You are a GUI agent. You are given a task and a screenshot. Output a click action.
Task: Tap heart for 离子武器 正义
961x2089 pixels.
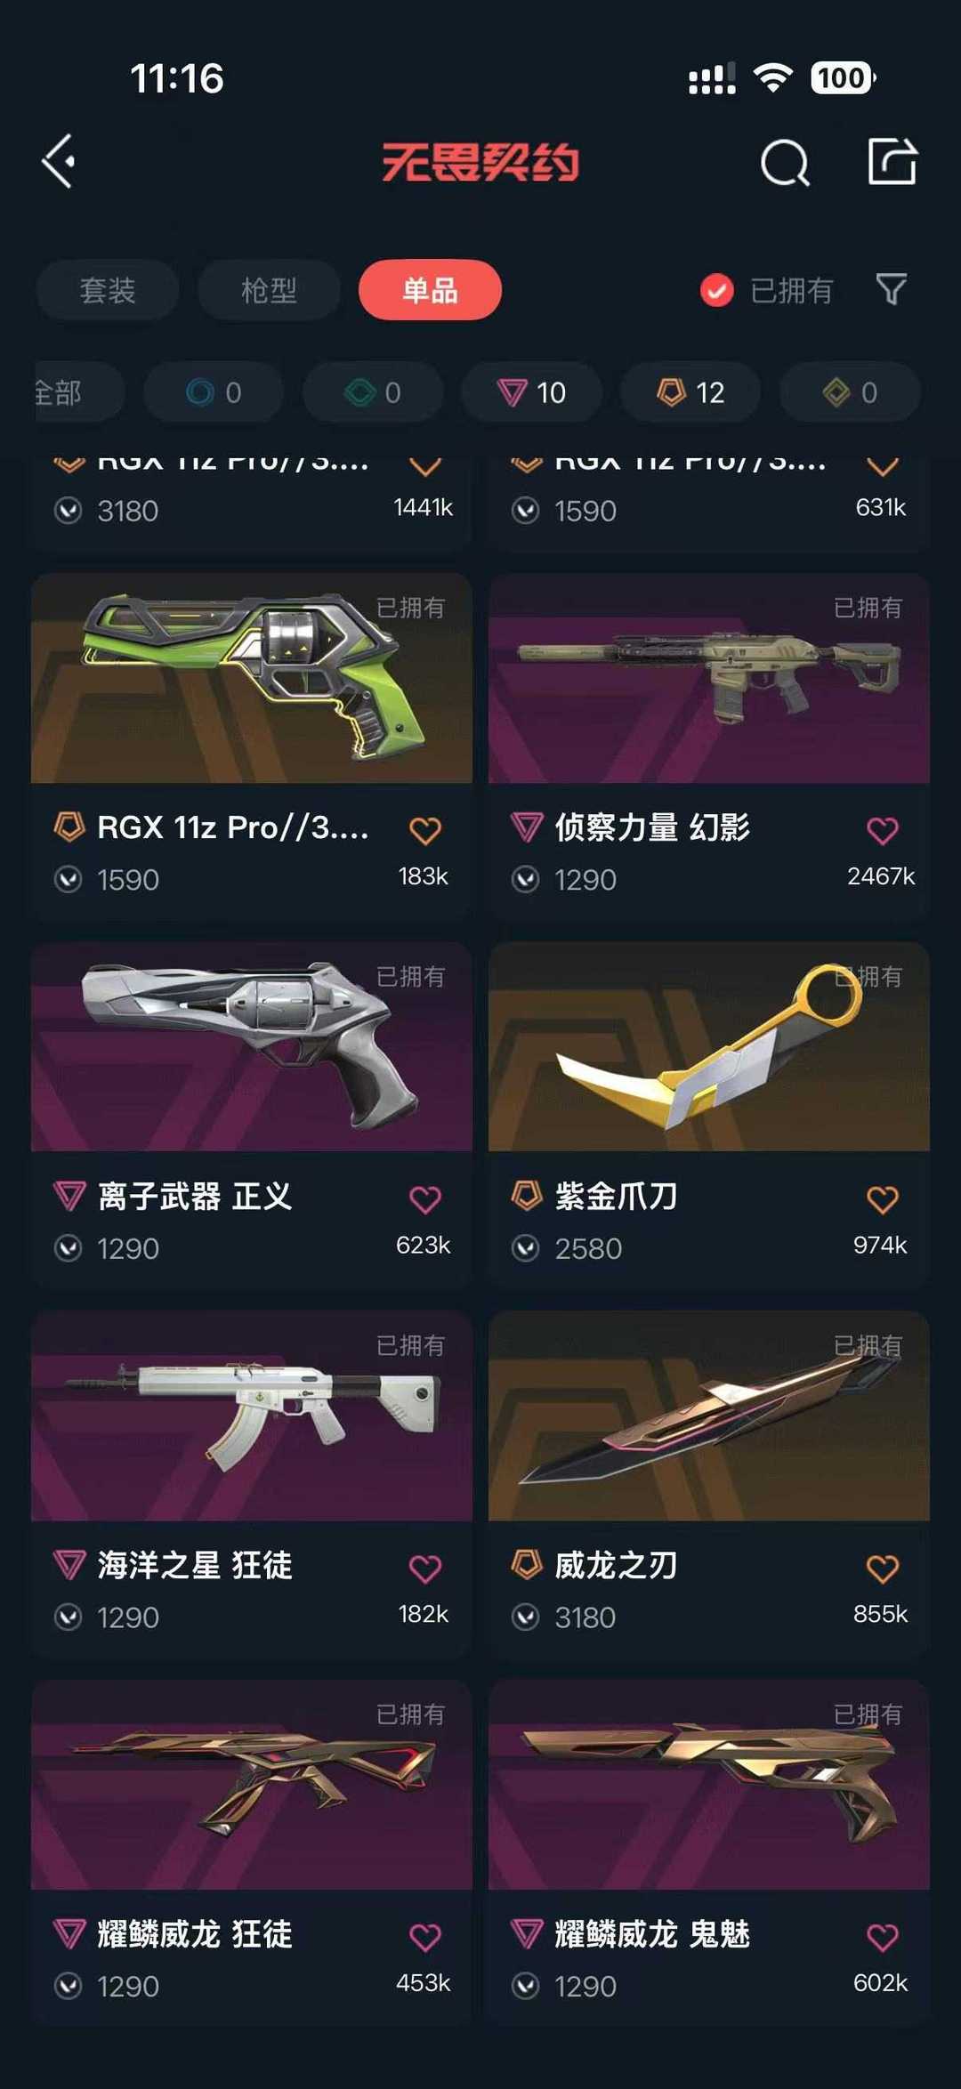coord(424,1199)
